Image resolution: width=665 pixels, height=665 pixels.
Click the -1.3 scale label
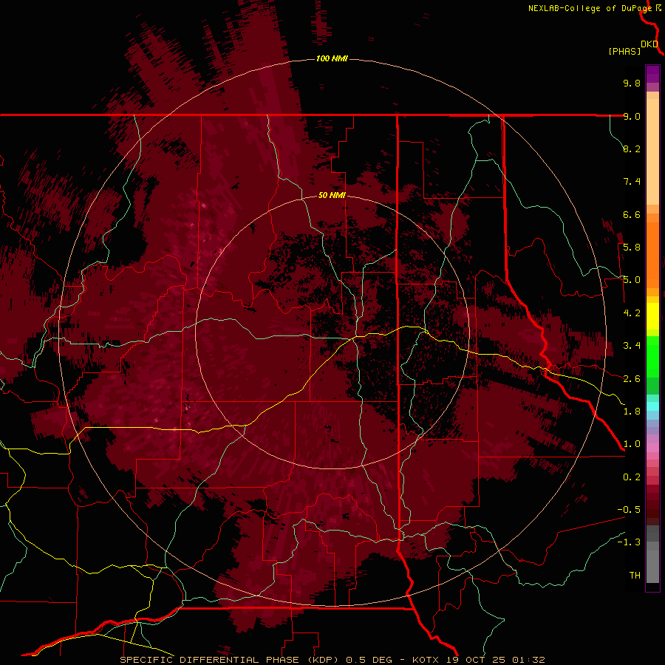[x=629, y=542]
